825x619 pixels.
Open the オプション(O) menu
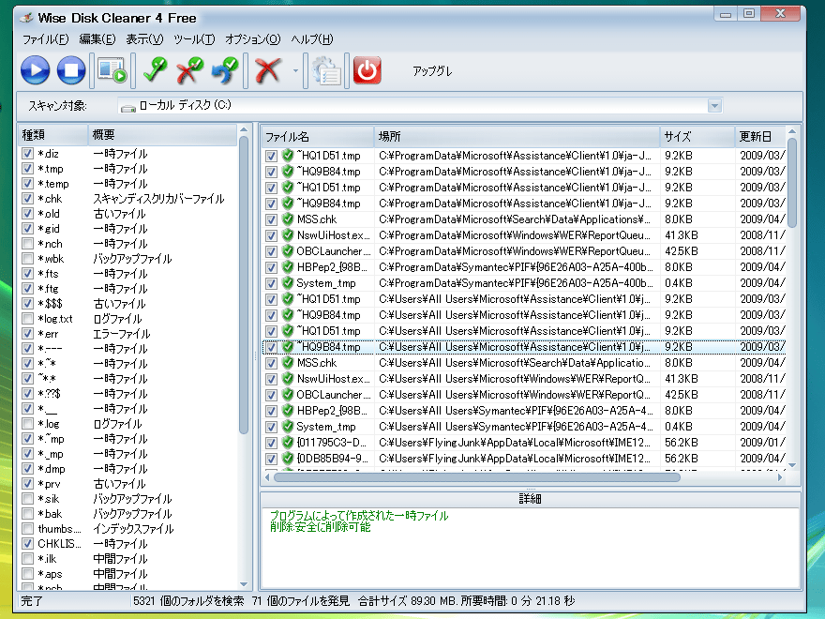[253, 39]
